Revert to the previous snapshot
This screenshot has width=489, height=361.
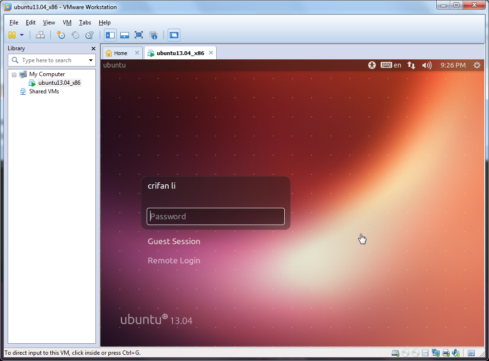tap(75, 35)
